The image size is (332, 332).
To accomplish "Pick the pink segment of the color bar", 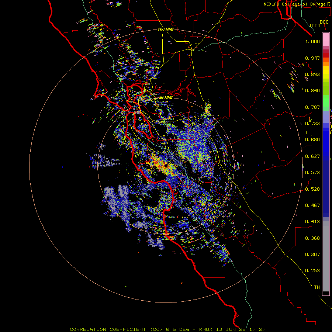I will [326, 39].
